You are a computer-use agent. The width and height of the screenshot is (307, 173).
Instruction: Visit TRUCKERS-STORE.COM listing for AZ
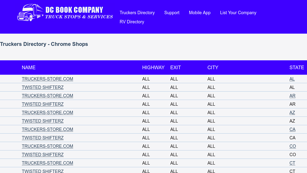pyautogui.click(x=47, y=113)
